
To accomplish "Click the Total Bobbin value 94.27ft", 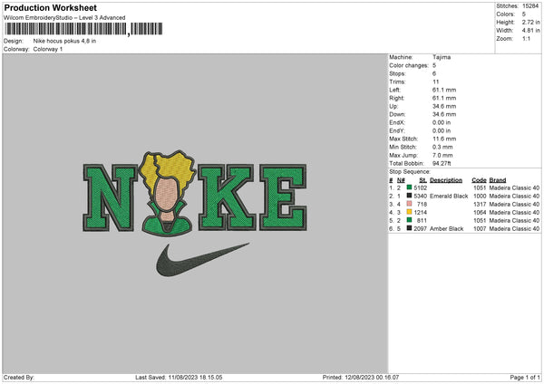I will (x=442, y=163).
